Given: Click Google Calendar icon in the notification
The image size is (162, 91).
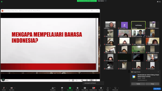Looking at the screenshot, I should (x=134, y=77).
